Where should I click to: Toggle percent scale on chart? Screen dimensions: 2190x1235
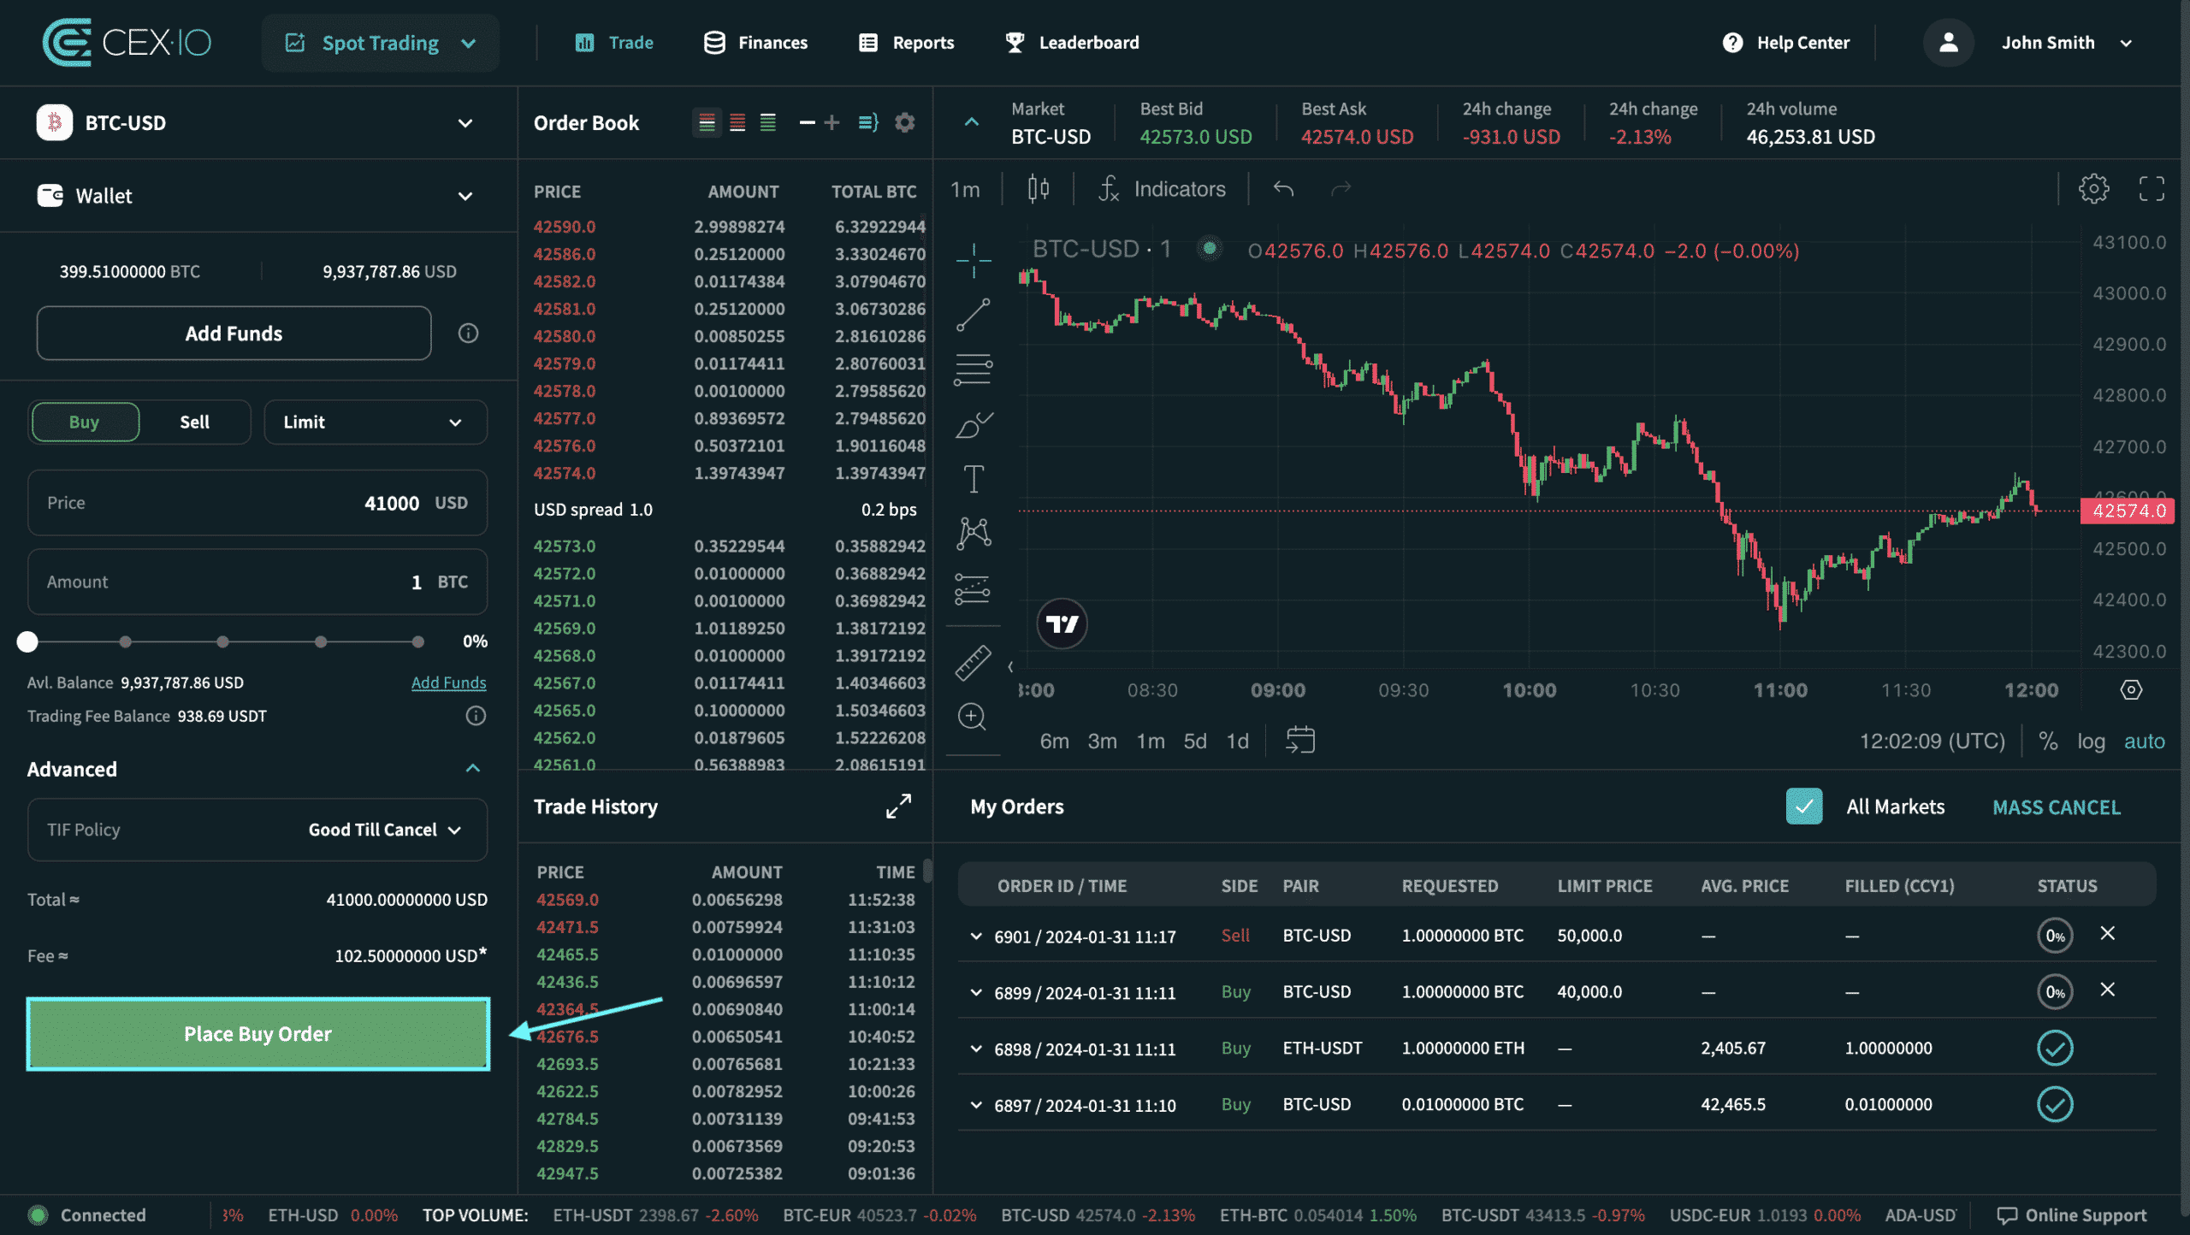pyautogui.click(x=2049, y=741)
